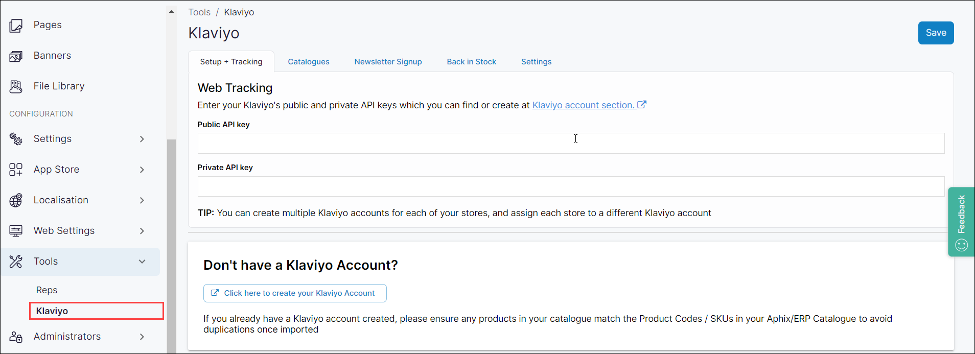Viewport: 975px width, 354px height.
Task: Open File Library via its icon
Action: click(16, 87)
